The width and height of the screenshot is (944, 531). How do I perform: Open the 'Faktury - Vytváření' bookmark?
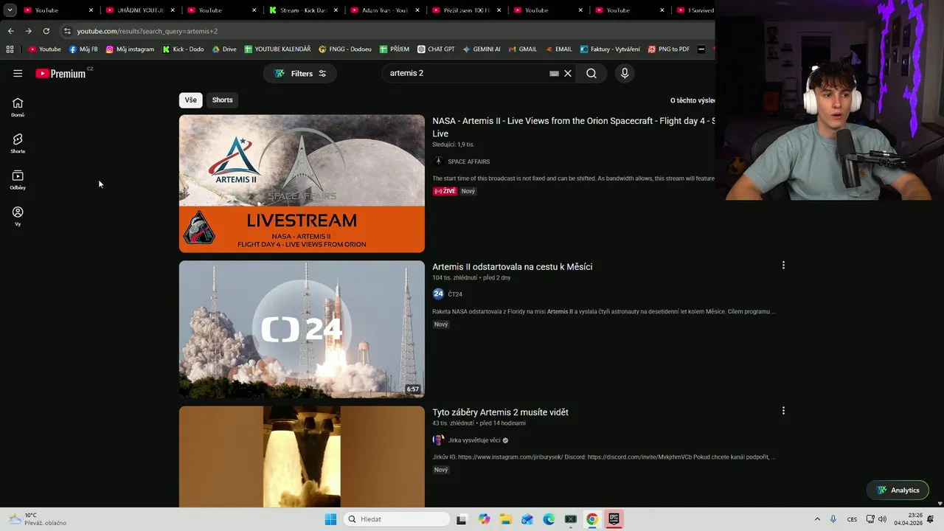(610, 49)
